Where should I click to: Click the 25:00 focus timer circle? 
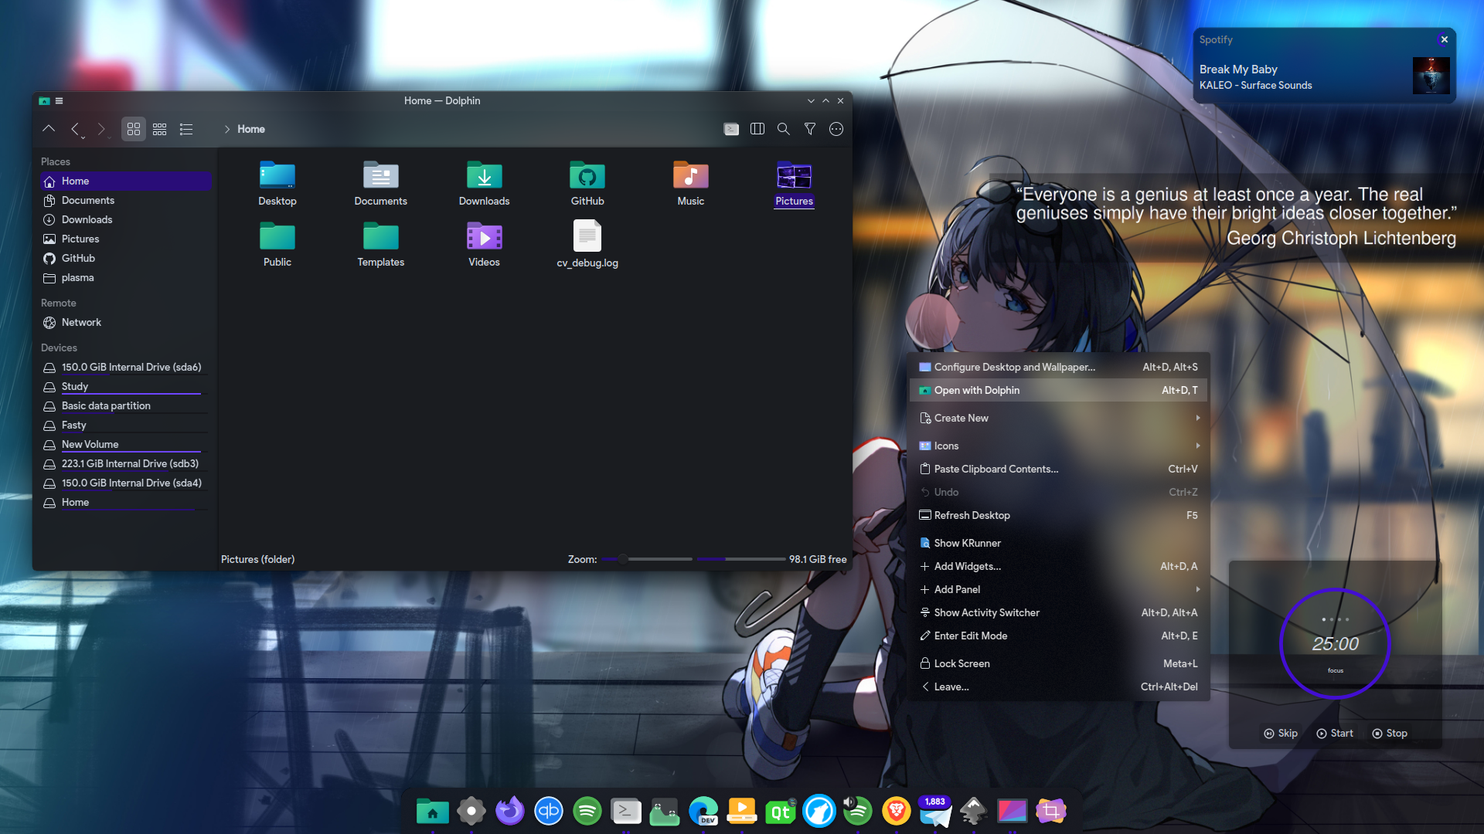(x=1335, y=644)
